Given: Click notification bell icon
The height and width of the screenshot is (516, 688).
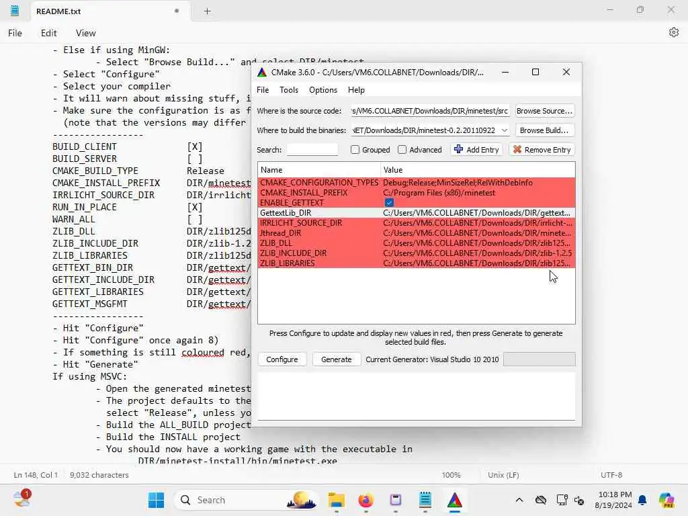Looking at the screenshot, I should (642, 500).
